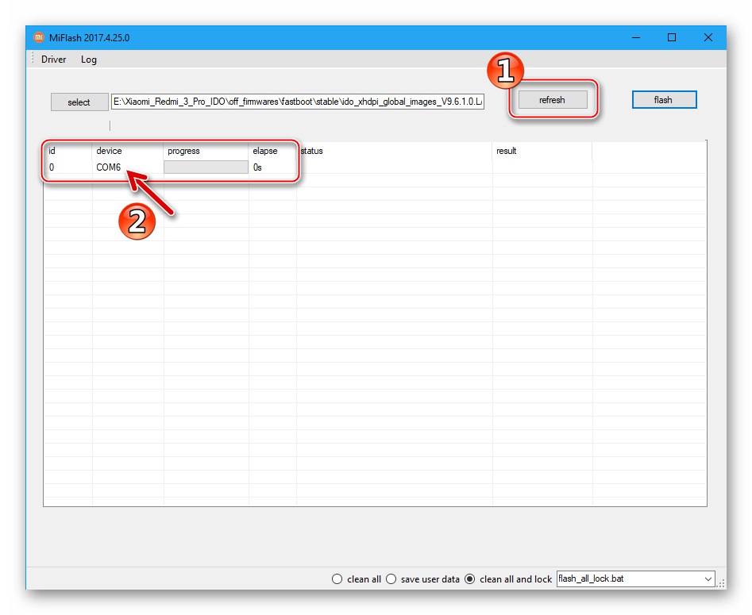Select the save user data option

tap(391, 579)
